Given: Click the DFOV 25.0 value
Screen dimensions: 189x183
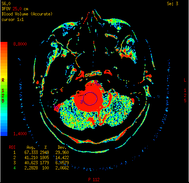Looking at the screenshot, I should pyautogui.click(x=17, y=9).
